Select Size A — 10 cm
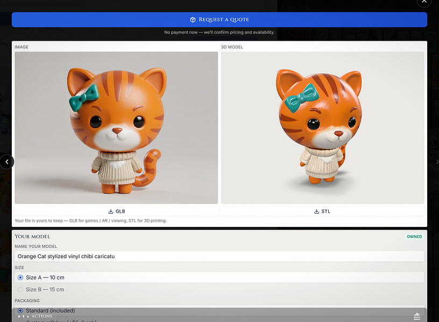The width and height of the screenshot is (439, 322). coord(219,277)
